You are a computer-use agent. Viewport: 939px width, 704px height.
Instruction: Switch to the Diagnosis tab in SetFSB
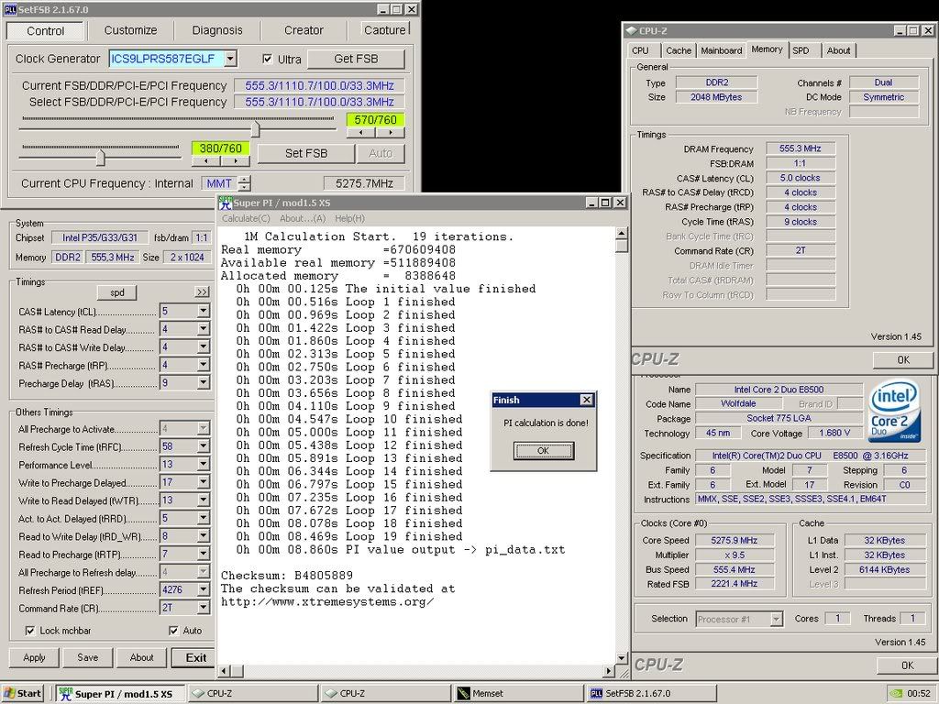(x=217, y=30)
